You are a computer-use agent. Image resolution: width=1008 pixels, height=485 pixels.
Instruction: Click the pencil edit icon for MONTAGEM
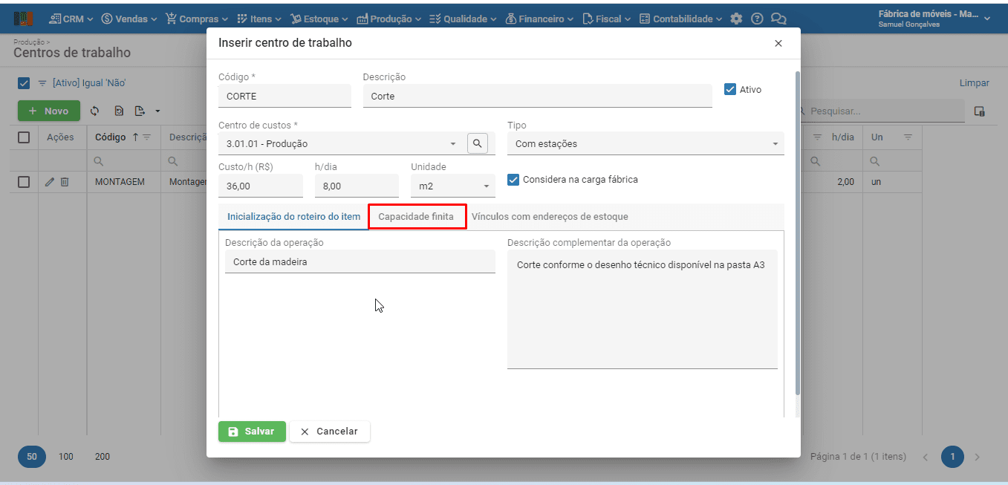pos(50,181)
